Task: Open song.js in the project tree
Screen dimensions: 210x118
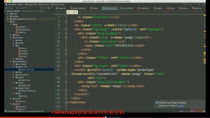Action: pos(23,56)
